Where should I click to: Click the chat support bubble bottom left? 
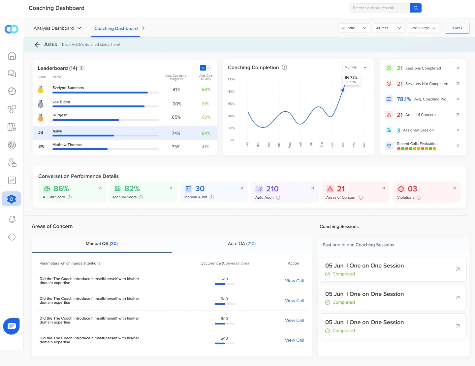11,326
